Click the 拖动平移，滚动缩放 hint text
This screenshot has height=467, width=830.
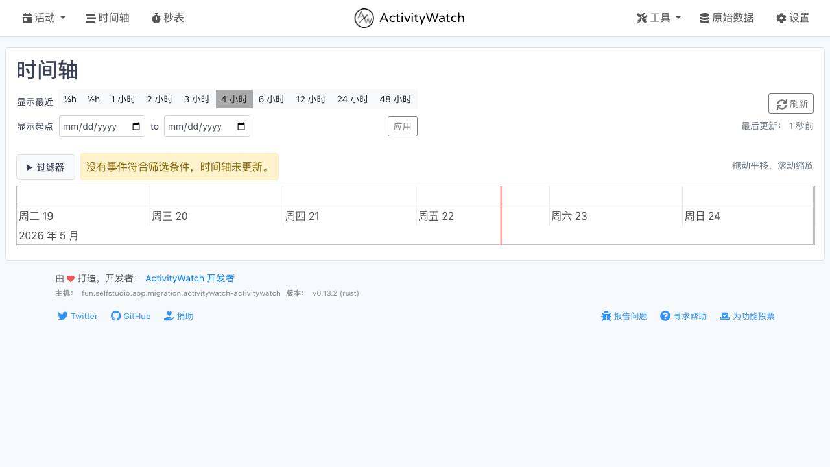click(773, 165)
